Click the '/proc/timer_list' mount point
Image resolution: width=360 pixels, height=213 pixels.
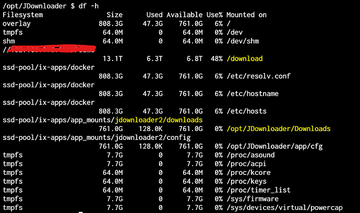coord(258,190)
